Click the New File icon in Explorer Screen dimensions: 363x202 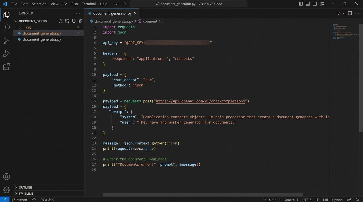click(61, 21)
